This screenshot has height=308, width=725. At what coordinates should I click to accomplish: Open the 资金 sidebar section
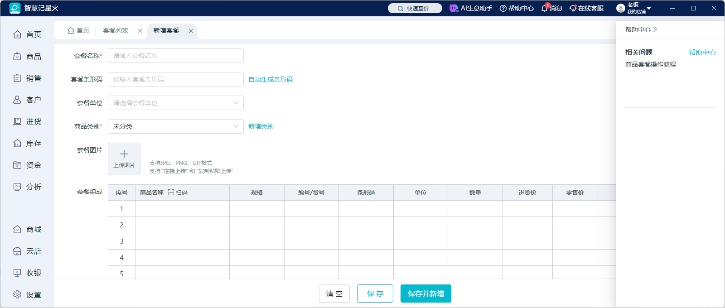tap(27, 165)
